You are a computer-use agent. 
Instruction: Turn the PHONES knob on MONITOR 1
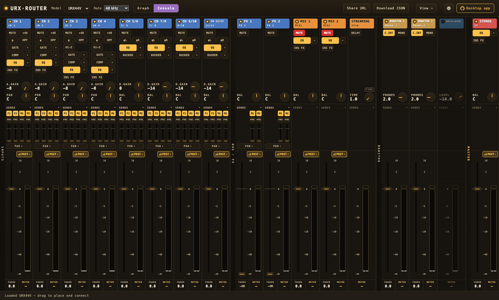click(x=402, y=97)
